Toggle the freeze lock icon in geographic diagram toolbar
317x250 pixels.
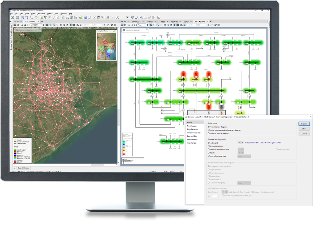pyautogui.click(x=15, y=25)
